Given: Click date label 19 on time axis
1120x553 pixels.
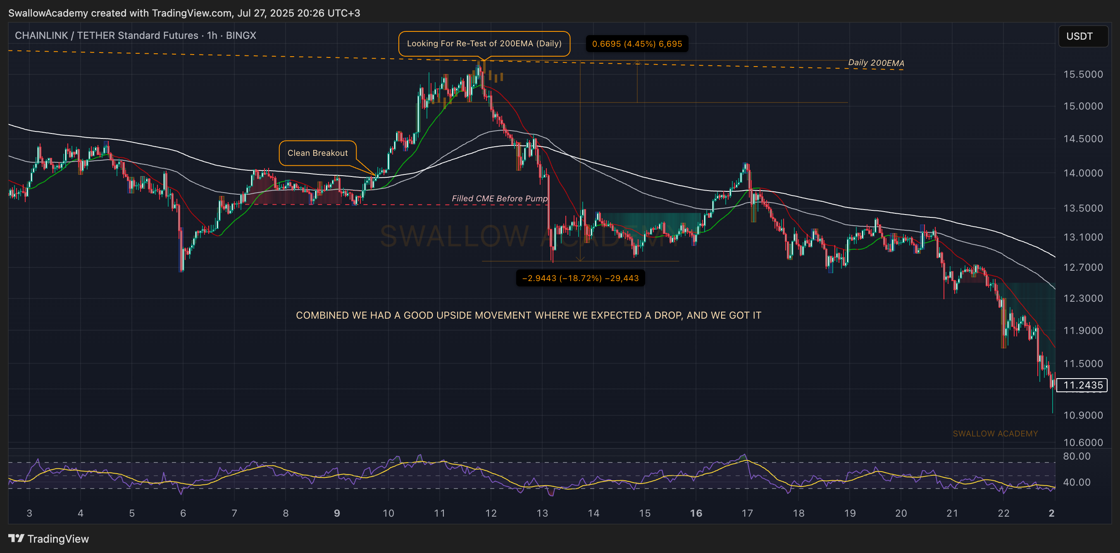Looking at the screenshot, I should click(850, 513).
